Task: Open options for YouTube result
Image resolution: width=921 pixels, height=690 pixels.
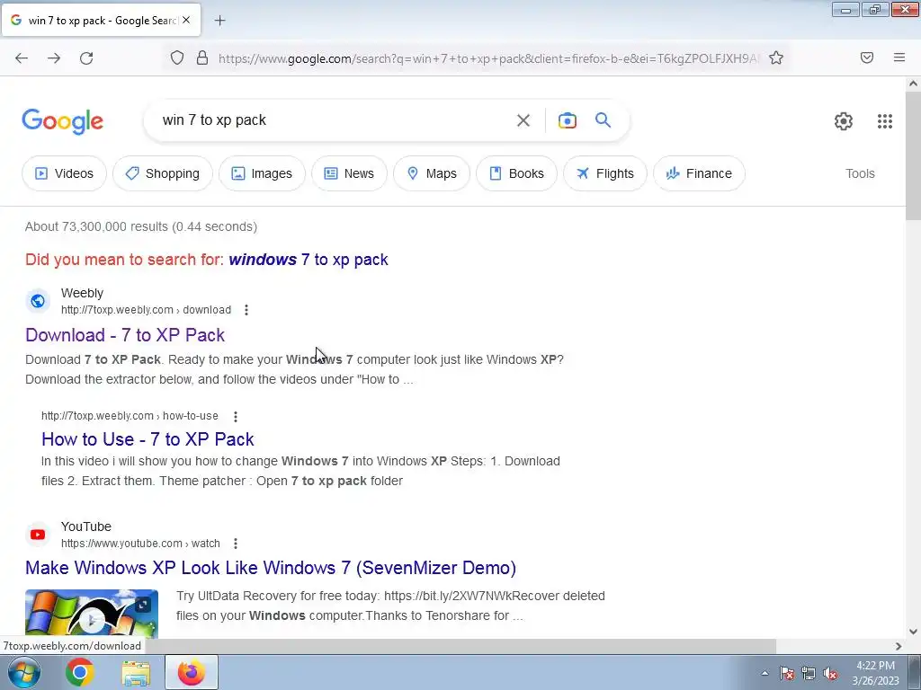Action: (x=236, y=544)
